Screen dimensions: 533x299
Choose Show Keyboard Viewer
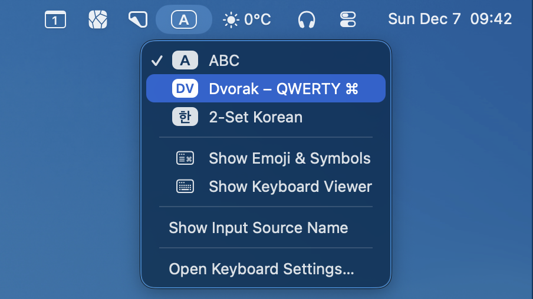pyautogui.click(x=266, y=187)
